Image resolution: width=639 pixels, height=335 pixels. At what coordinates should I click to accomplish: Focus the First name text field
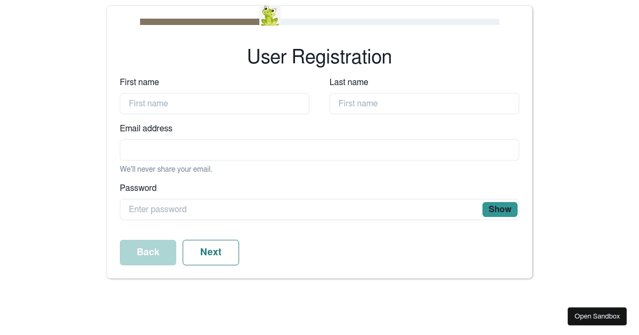pos(214,104)
